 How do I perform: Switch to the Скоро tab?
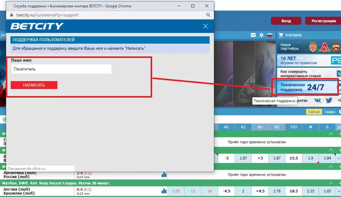click(330, 112)
